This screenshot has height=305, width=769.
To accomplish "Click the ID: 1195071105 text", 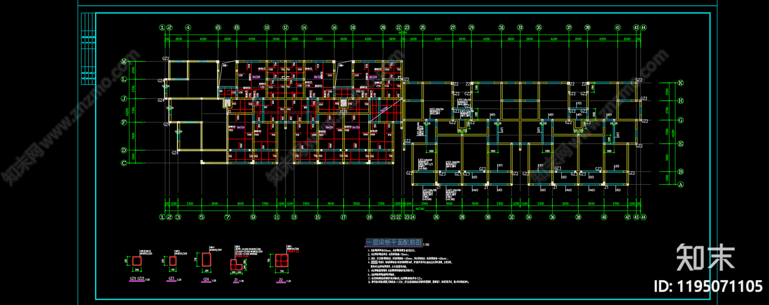I will point(708,287).
